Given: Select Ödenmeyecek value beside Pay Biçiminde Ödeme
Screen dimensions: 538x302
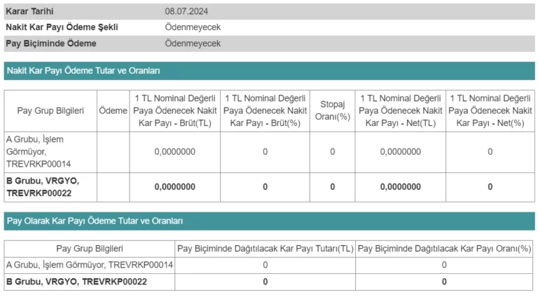Looking at the screenshot, I should (193, 43).
